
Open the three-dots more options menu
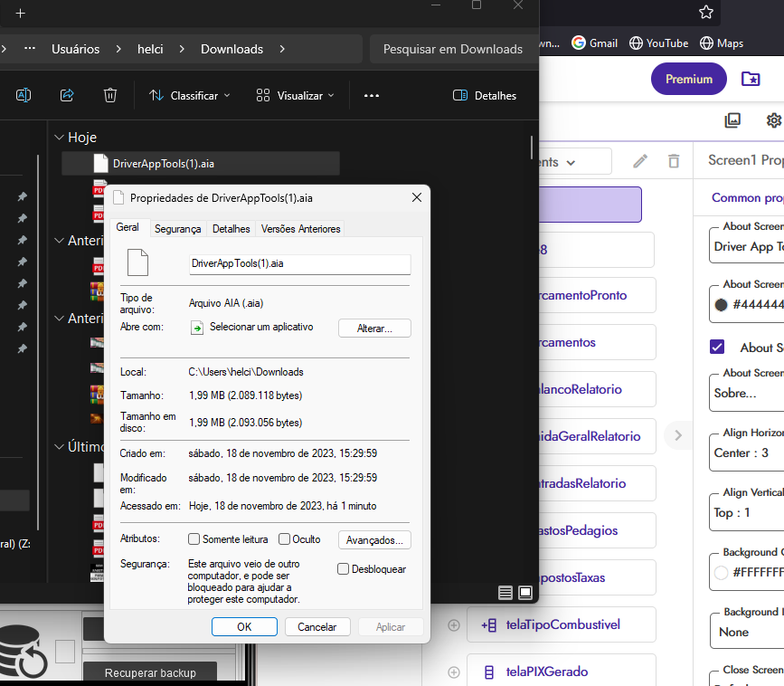(372, 95)
